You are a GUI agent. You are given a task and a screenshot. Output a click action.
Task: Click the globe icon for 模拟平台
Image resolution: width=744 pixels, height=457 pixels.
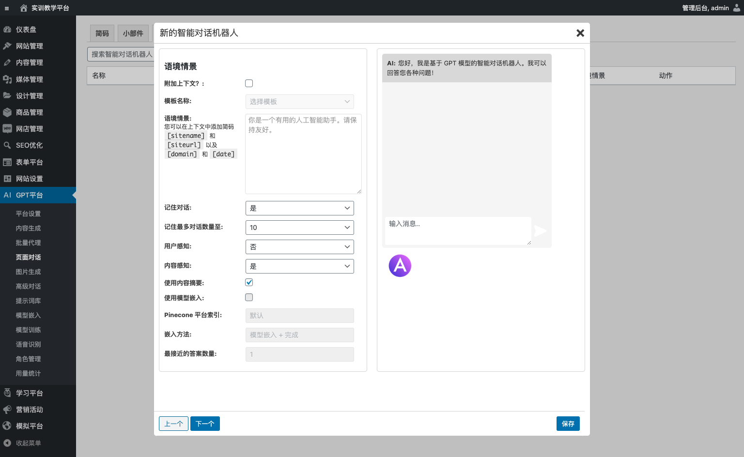7,426
